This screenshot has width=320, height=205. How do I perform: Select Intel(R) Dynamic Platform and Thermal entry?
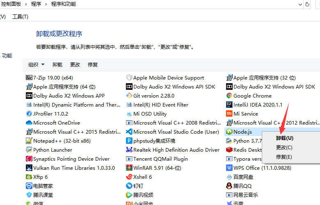(x=73, y=105)
